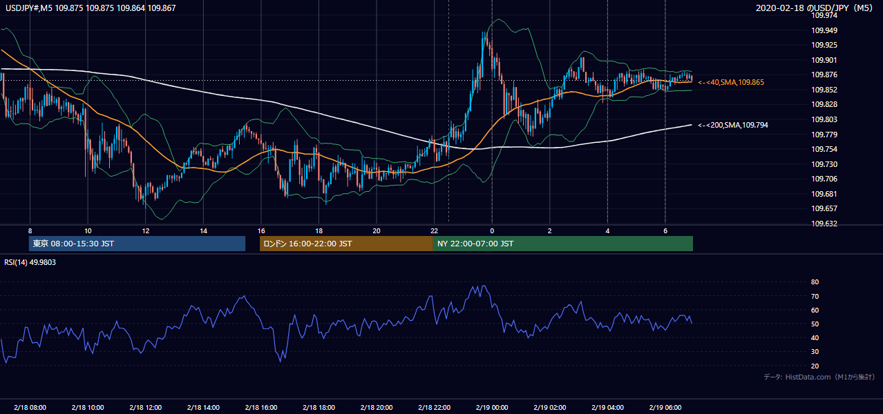This screenshot has width=883, height=414.
Task: Click hour label 14 under the price chart
Action: tap(203, 231)
